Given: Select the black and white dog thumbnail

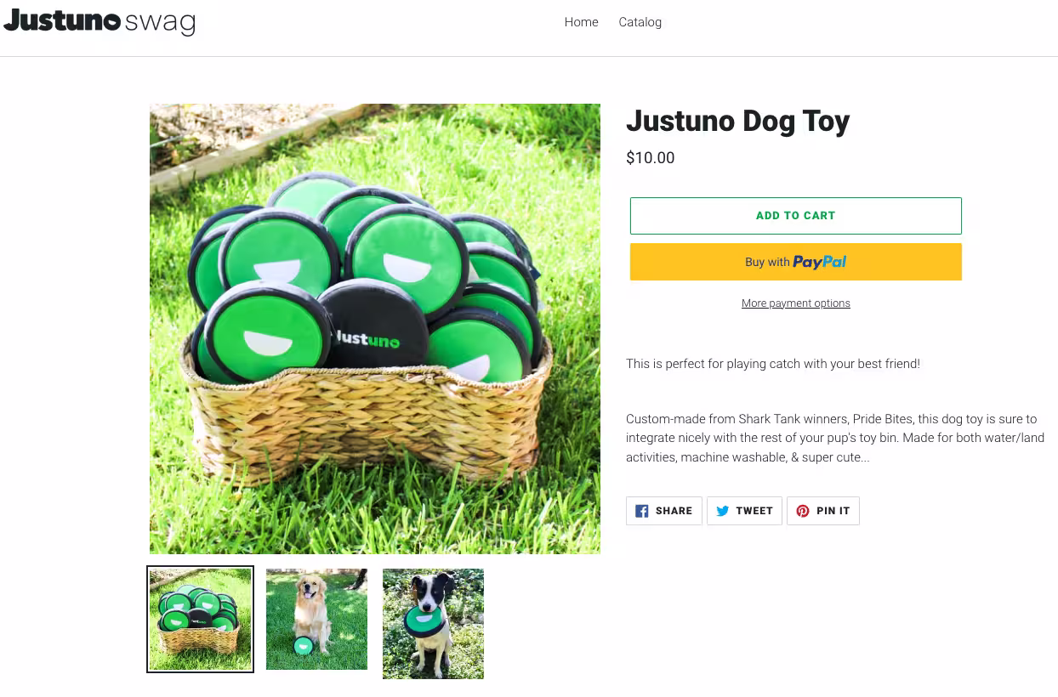Looking at the screenshot, I should click(x=433, y=624).
